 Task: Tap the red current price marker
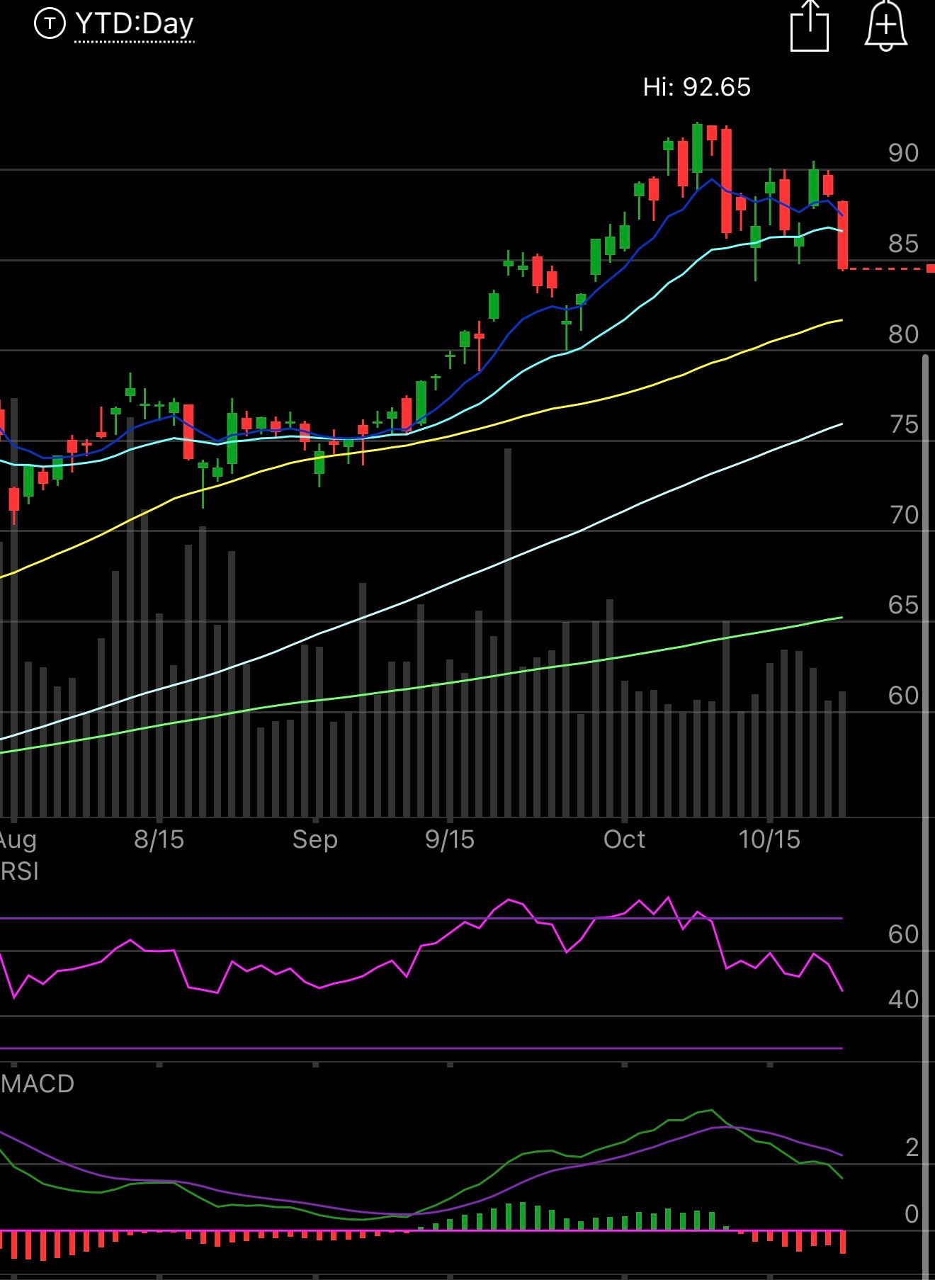(930, 268)
